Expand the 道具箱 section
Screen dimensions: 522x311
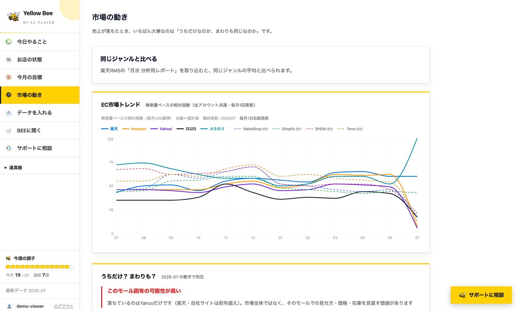click(13, 167)
